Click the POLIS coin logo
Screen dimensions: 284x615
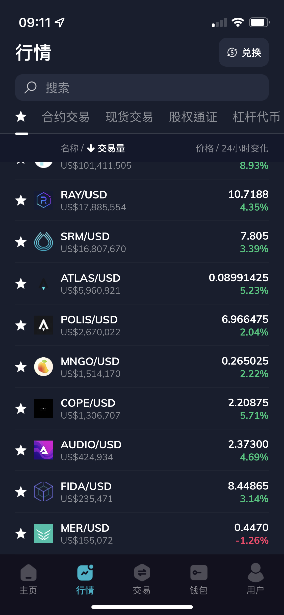click(44, 325)
